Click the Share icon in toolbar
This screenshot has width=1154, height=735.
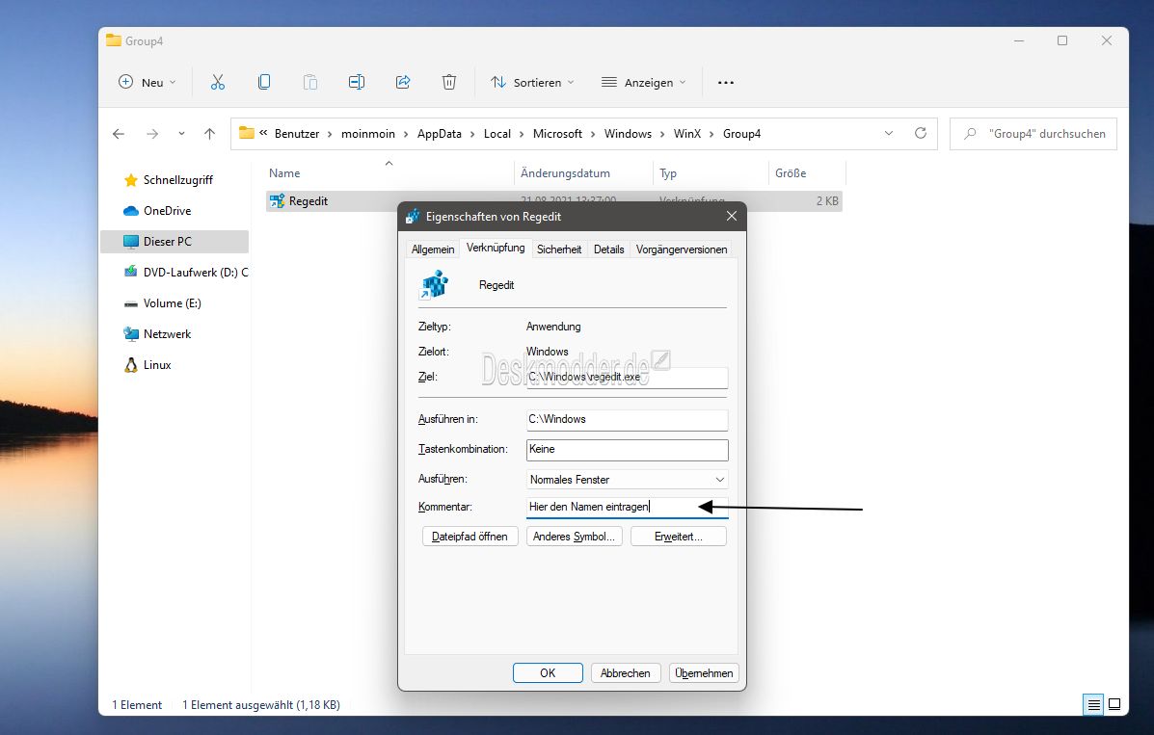tap(403, 83)
